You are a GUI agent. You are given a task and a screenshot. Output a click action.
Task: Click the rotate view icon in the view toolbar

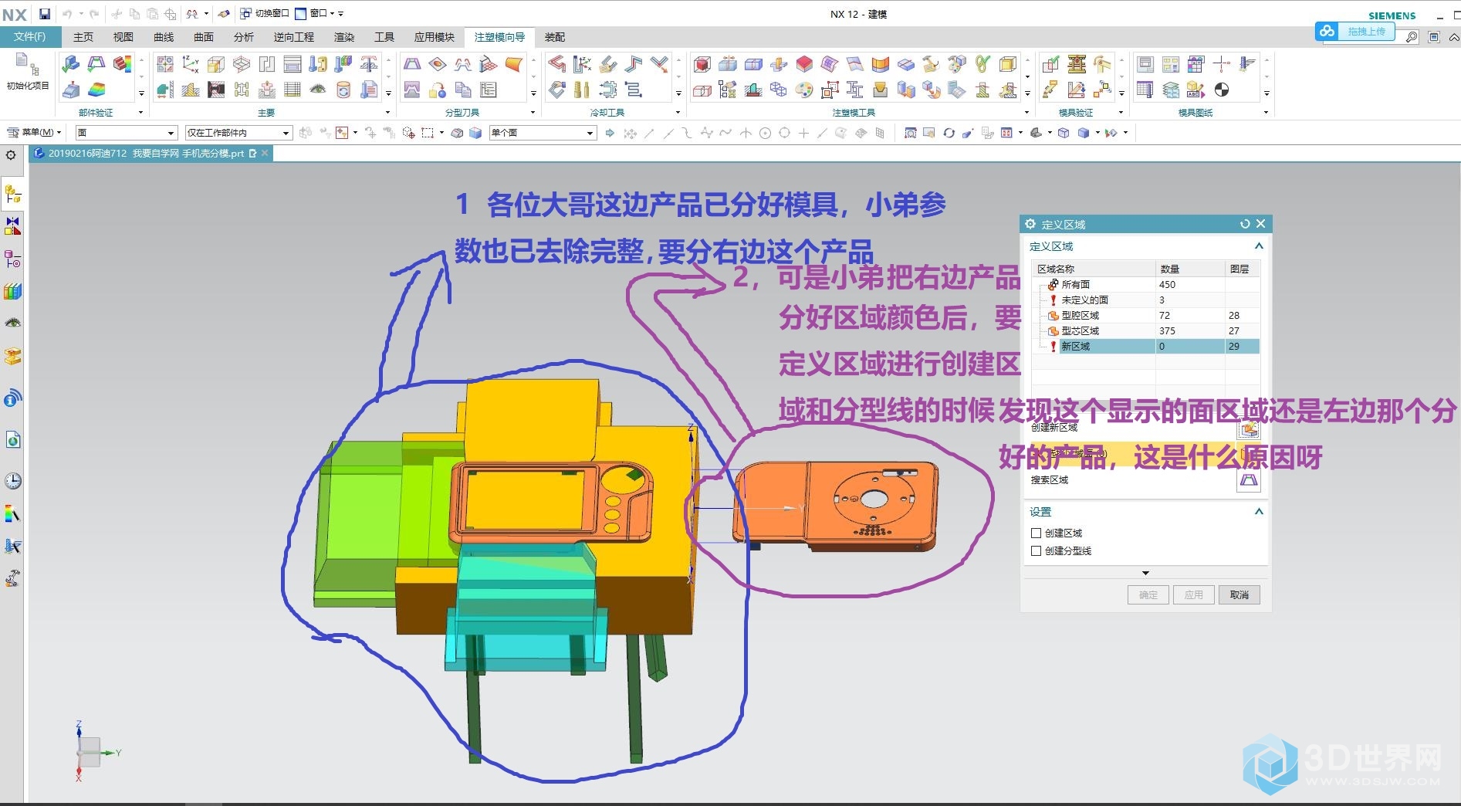tap(949, 133)
